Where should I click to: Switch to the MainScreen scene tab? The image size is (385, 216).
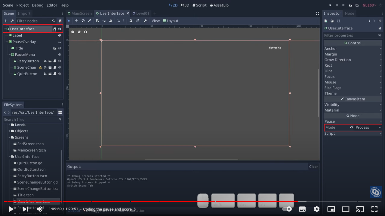click(80, 13)
